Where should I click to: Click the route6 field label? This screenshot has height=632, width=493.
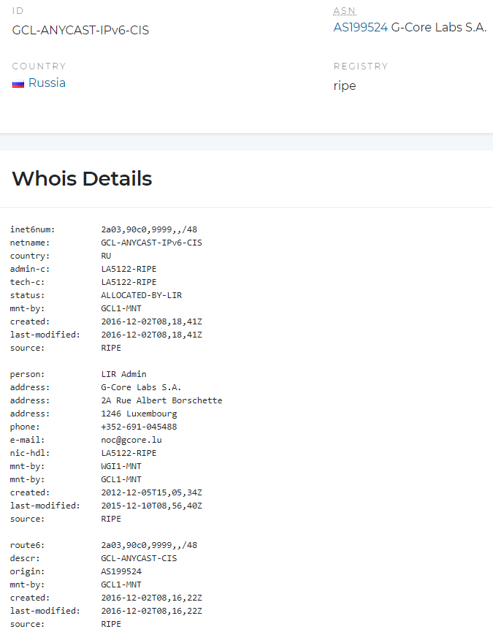pyautogui.click(x=28, y=545)
